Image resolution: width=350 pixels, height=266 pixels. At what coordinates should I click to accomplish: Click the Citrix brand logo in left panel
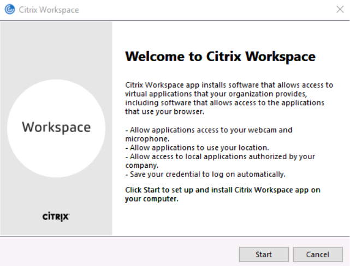click(56, 216)
